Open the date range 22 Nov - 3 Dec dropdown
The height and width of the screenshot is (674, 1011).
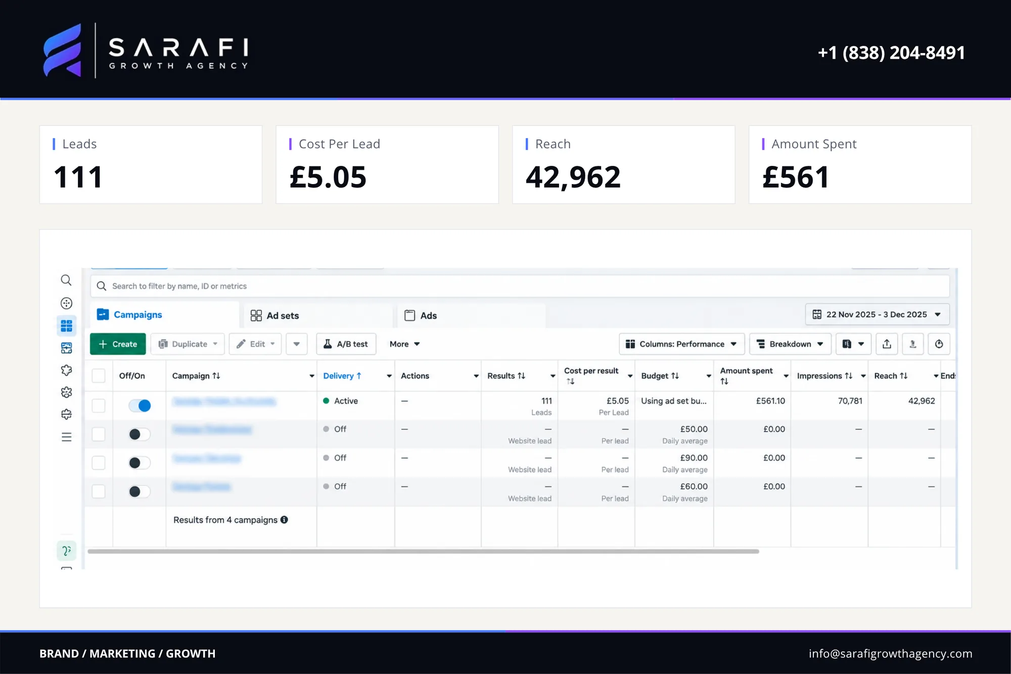click(x=878, y=314)
